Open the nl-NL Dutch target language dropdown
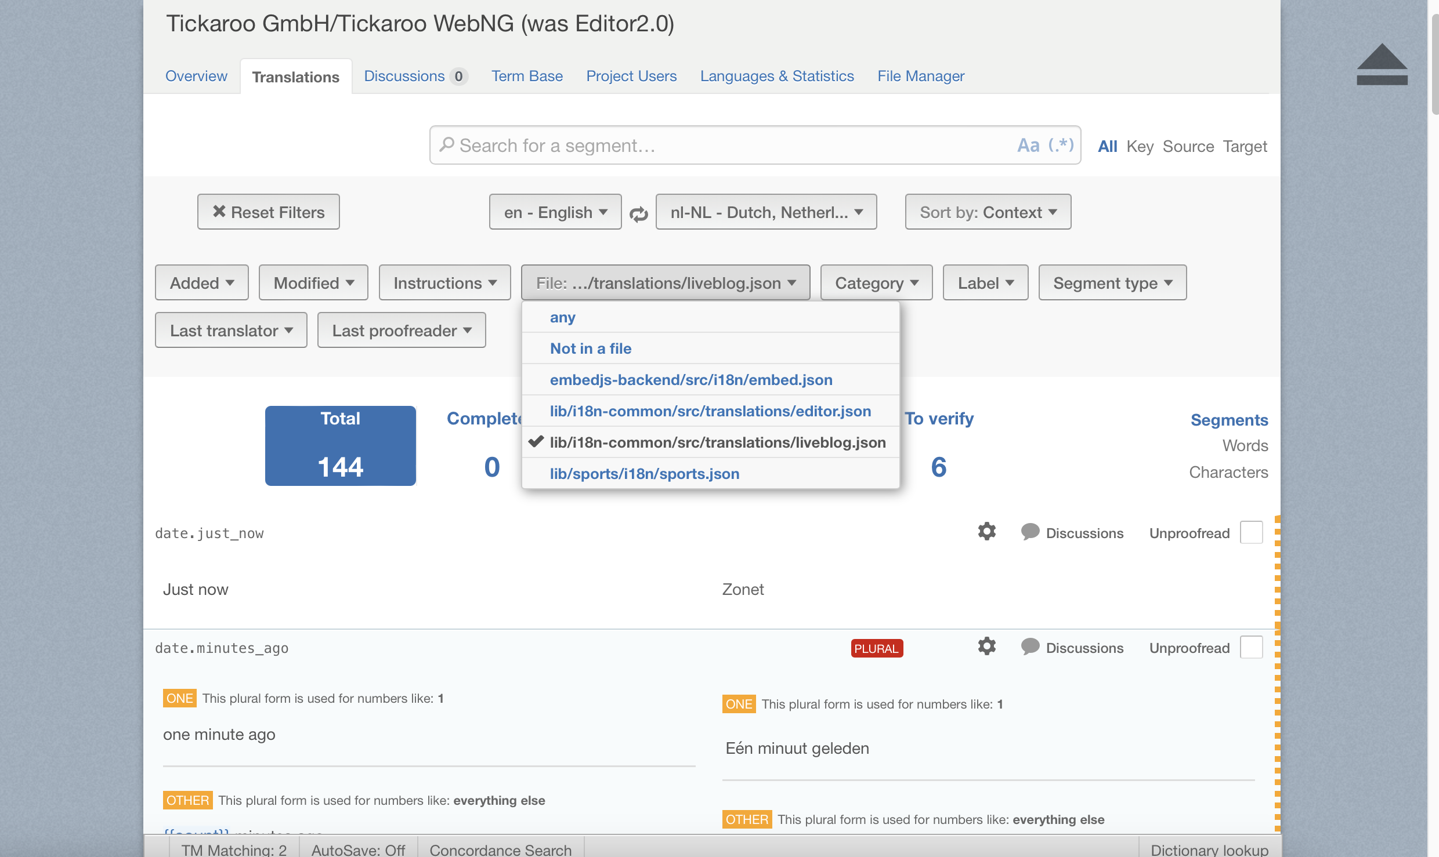 (x=766, y=212)
